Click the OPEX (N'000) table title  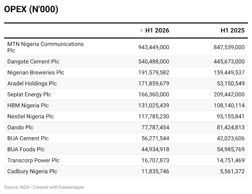coord(31,9)
